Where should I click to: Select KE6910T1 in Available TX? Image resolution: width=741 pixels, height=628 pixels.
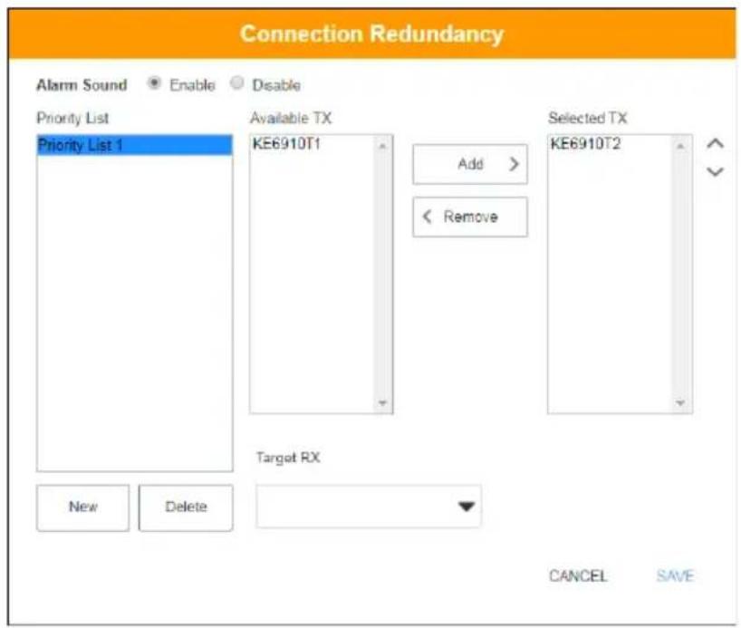[286, 143]
